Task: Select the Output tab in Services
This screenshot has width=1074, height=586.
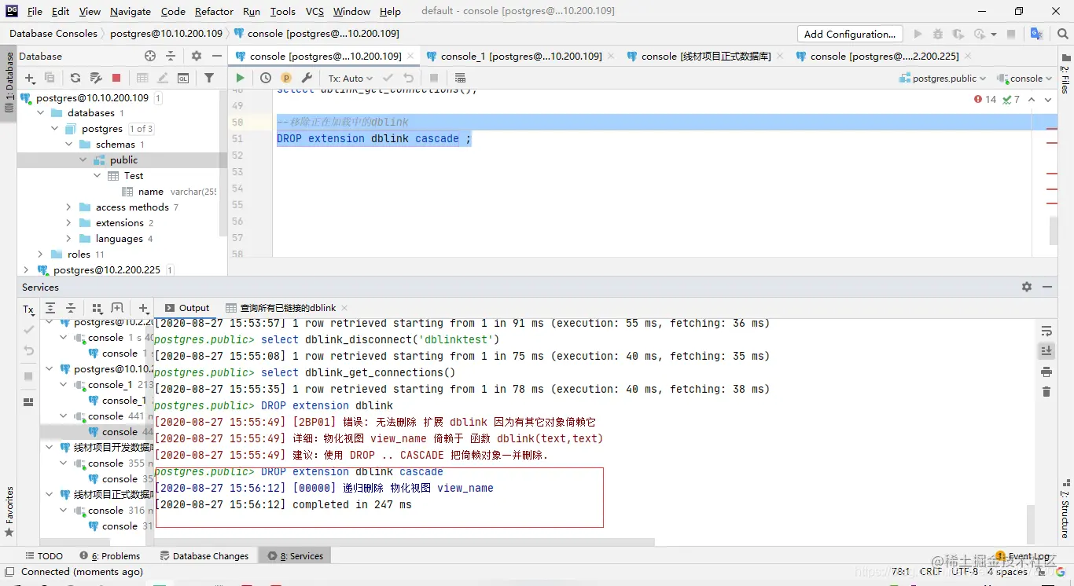Action: (186, 308)
